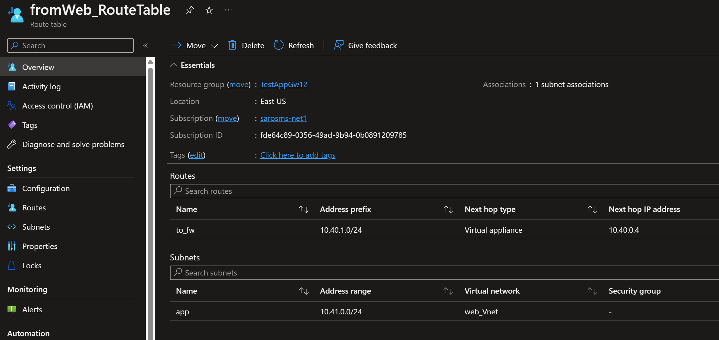Open the TestAppGw12 resource group link
This screenshot has height=340, width=719.
[x=284, y=84]
